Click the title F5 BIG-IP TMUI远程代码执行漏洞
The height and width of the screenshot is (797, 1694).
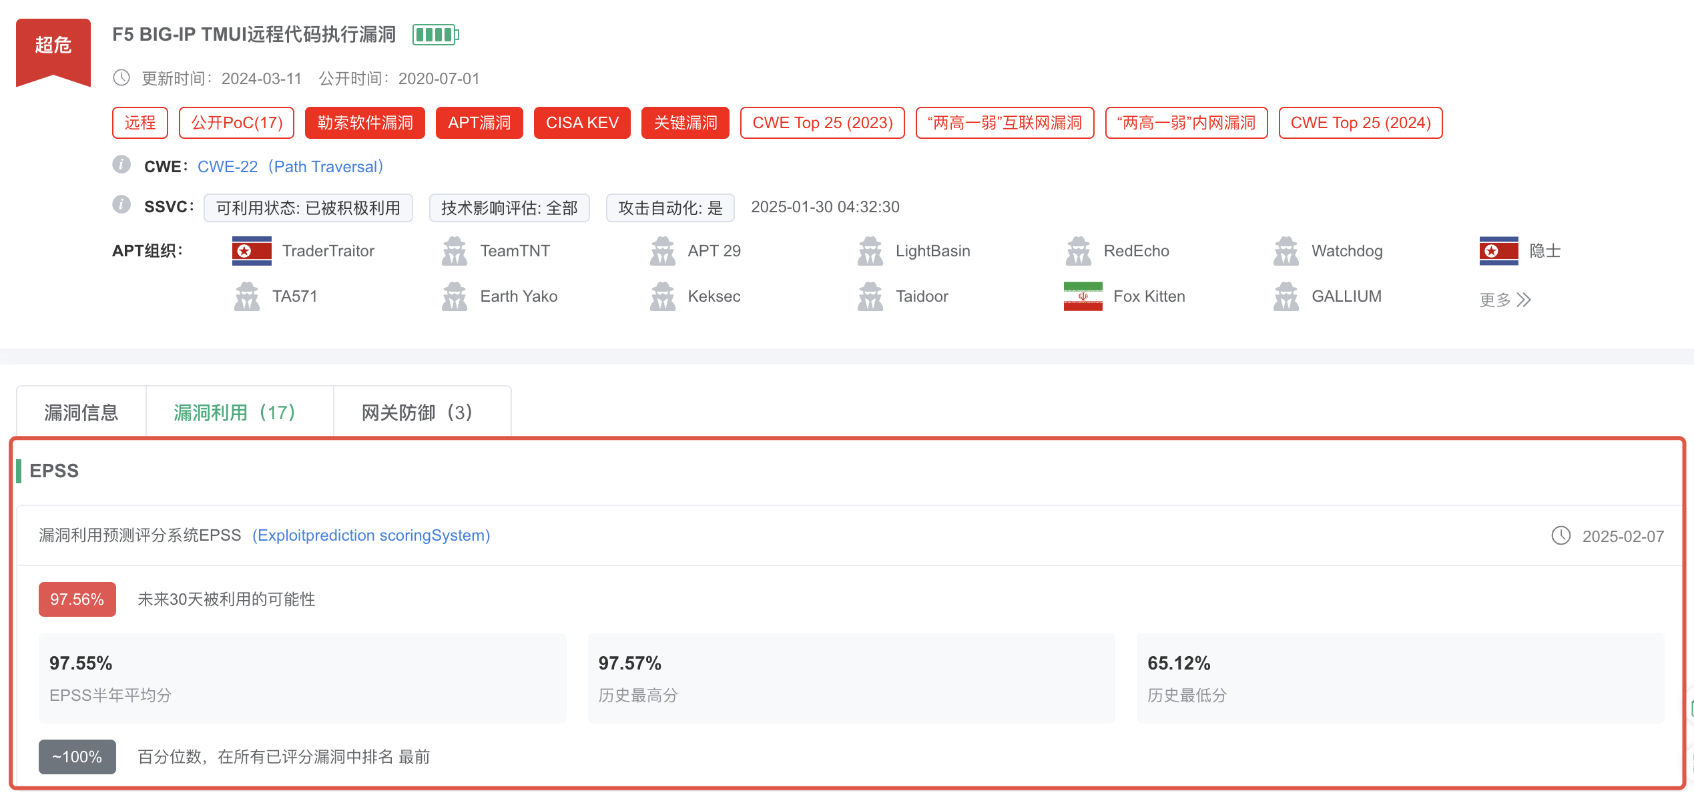[x=254, y=35]
